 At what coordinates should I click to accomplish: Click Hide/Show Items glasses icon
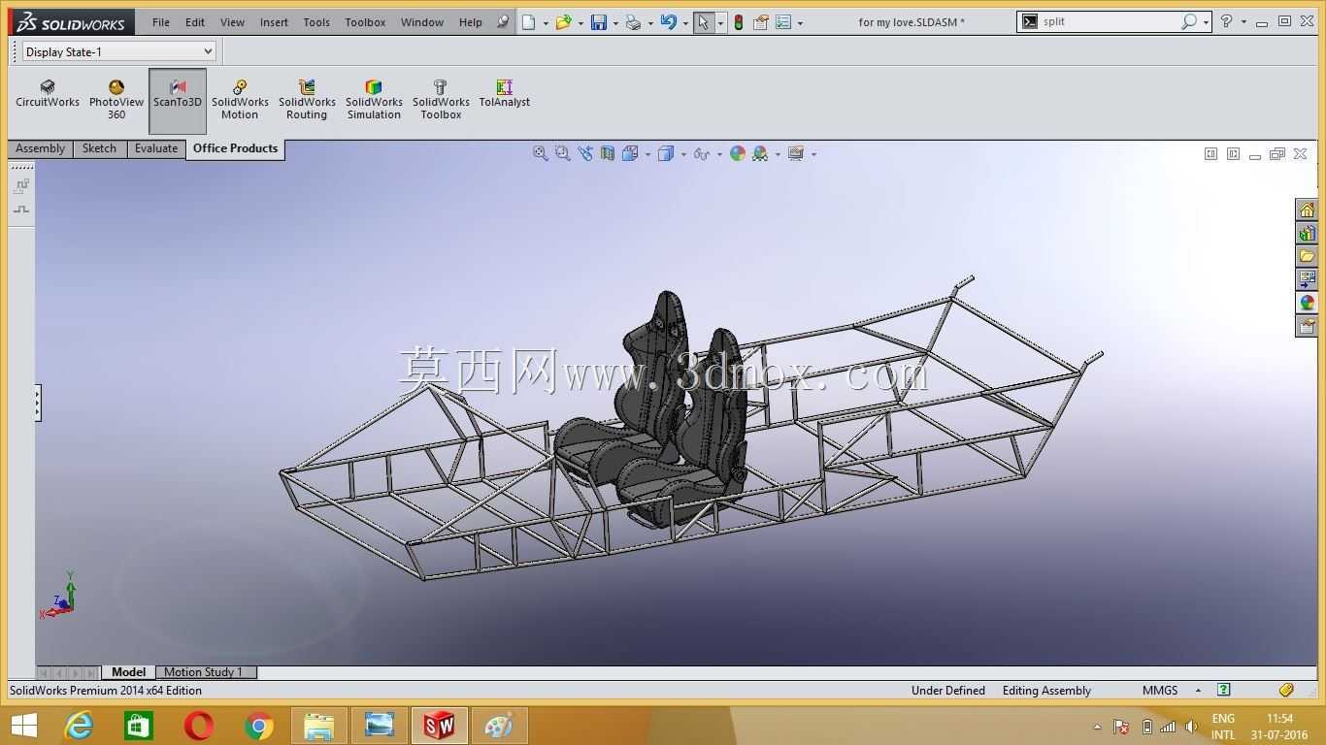[701, 153]
